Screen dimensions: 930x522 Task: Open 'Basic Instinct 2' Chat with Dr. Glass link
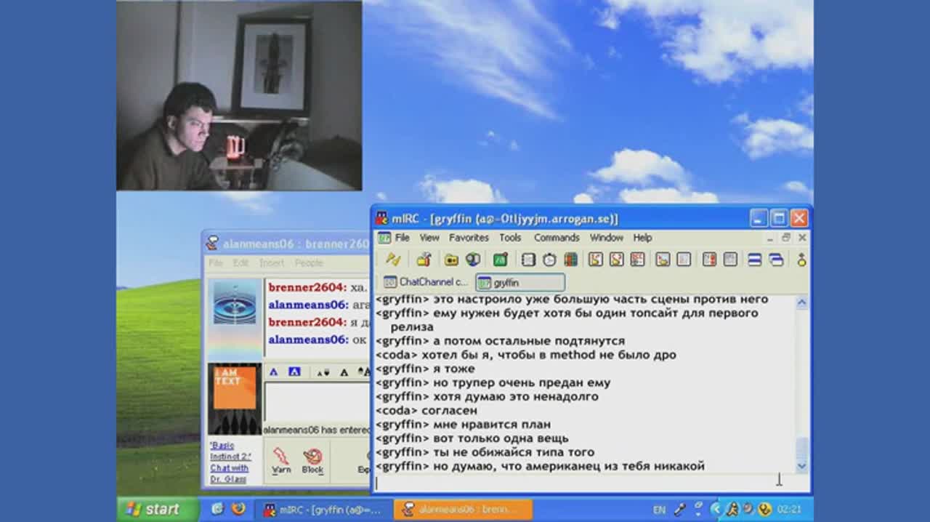(230, 462)
